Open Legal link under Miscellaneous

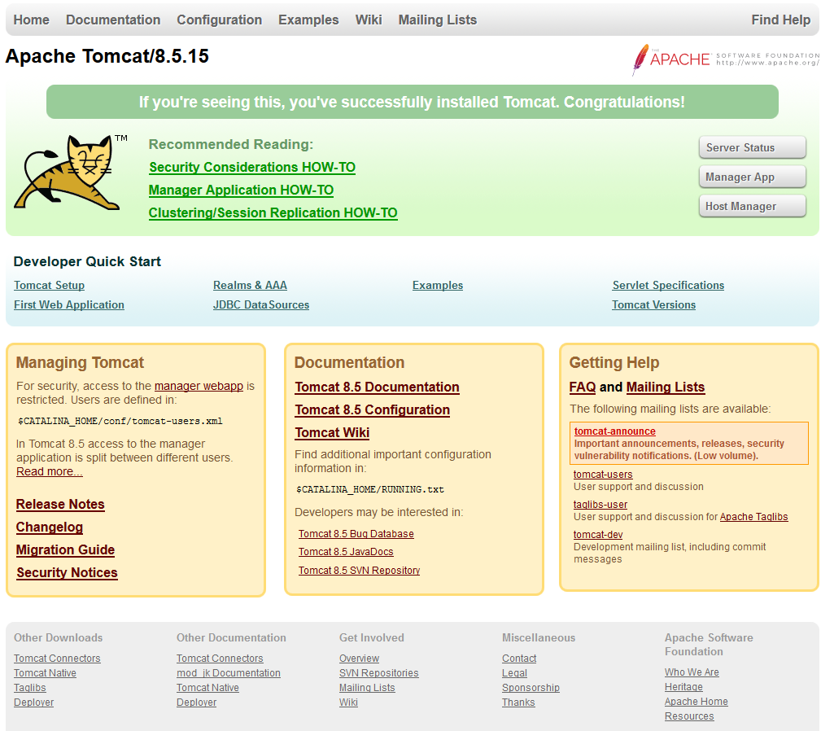pyautogui.click(x=514, y=673)
